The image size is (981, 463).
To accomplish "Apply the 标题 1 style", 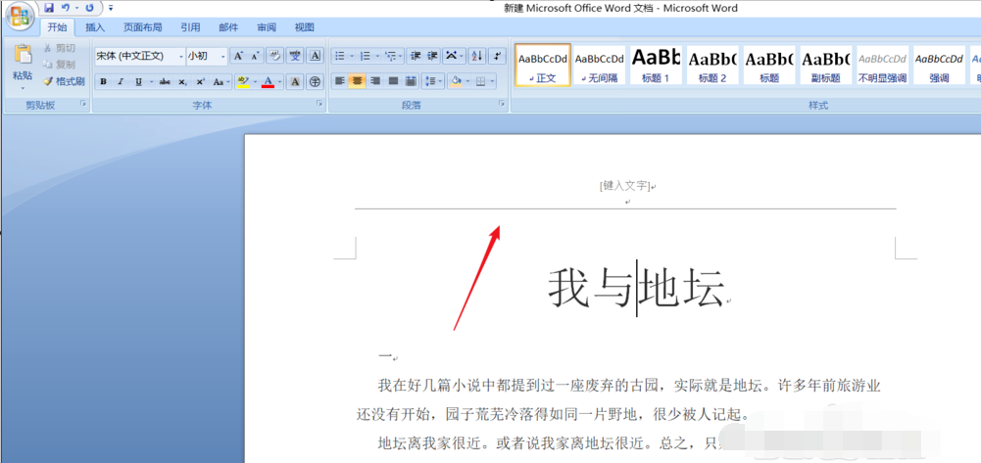I will pyautogui.click(x=656, y=65).
